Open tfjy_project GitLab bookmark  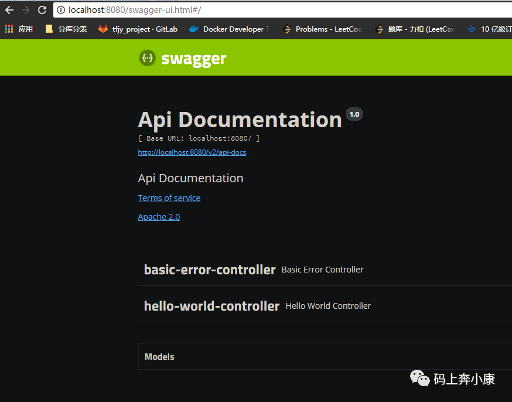point(138,29)
